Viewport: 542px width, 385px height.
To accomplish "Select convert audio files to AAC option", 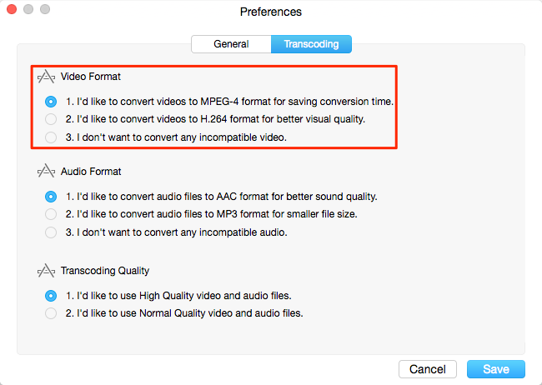I will [x=51, y=197].
